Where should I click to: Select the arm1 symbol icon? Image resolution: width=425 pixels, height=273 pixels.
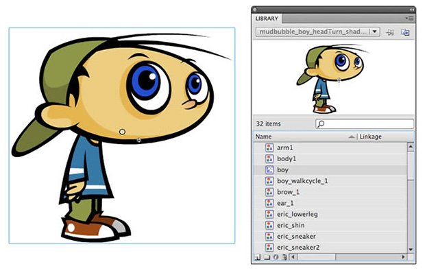(269, 147)
